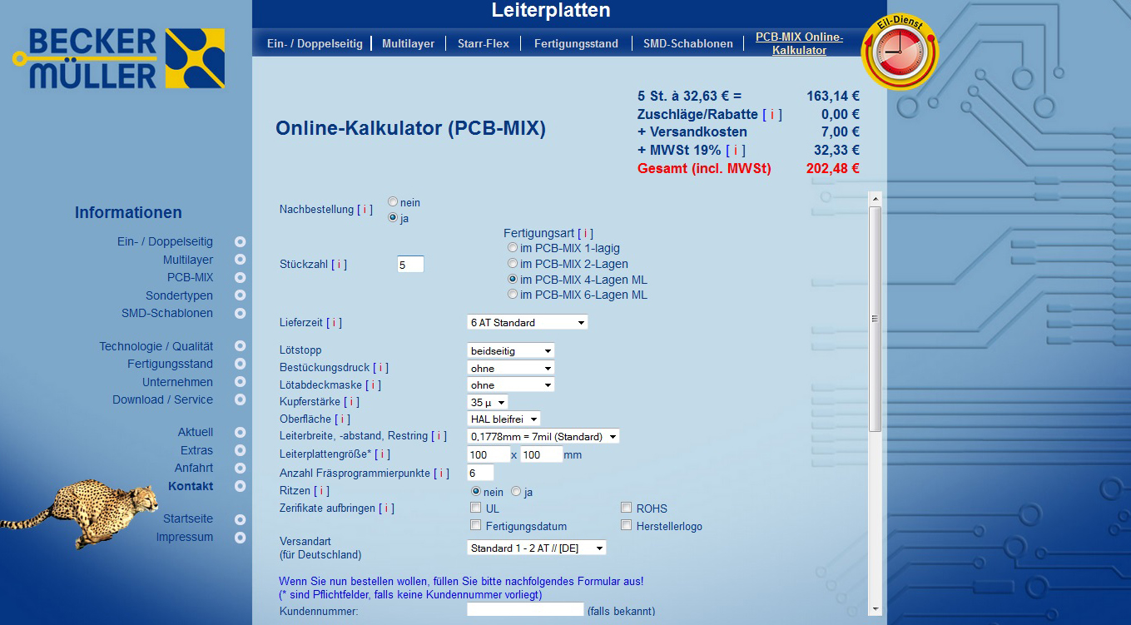Click the Eil-Dienst clock icon
Viewport: 1131px width, 625px height.
pos(899,52)
